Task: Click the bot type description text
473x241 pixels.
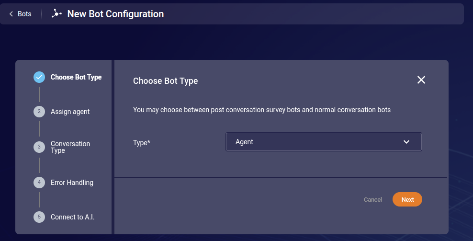Action: pyautogui.click(x=262, y=110)
